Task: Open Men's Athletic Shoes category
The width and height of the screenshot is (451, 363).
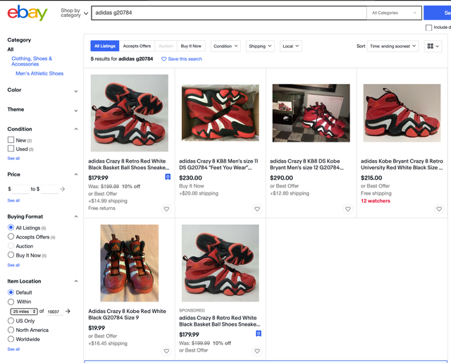Action: (x=39, y=73)
